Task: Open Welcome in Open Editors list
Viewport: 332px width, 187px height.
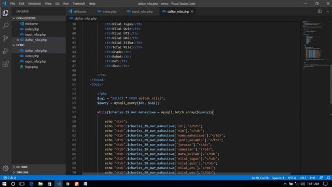Action: click(x=39, y=24)
